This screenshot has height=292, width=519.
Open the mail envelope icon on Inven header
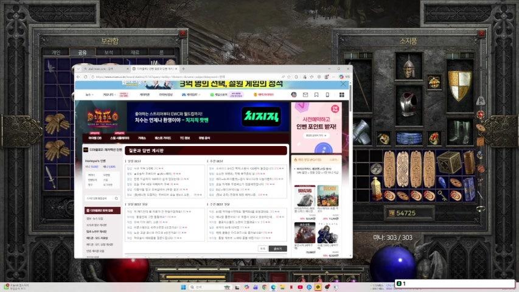306,95
